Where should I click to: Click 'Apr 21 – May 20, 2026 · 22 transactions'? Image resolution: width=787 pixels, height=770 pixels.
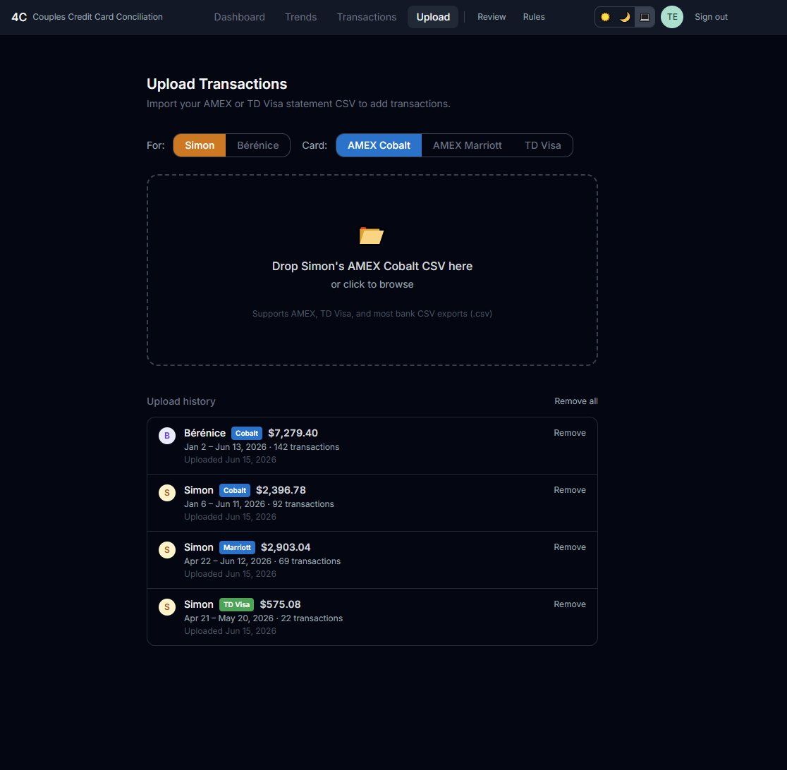click(x=263, y=618)
